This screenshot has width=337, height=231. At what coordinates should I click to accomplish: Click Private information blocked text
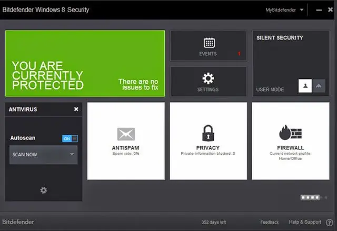tap(208, 154)
